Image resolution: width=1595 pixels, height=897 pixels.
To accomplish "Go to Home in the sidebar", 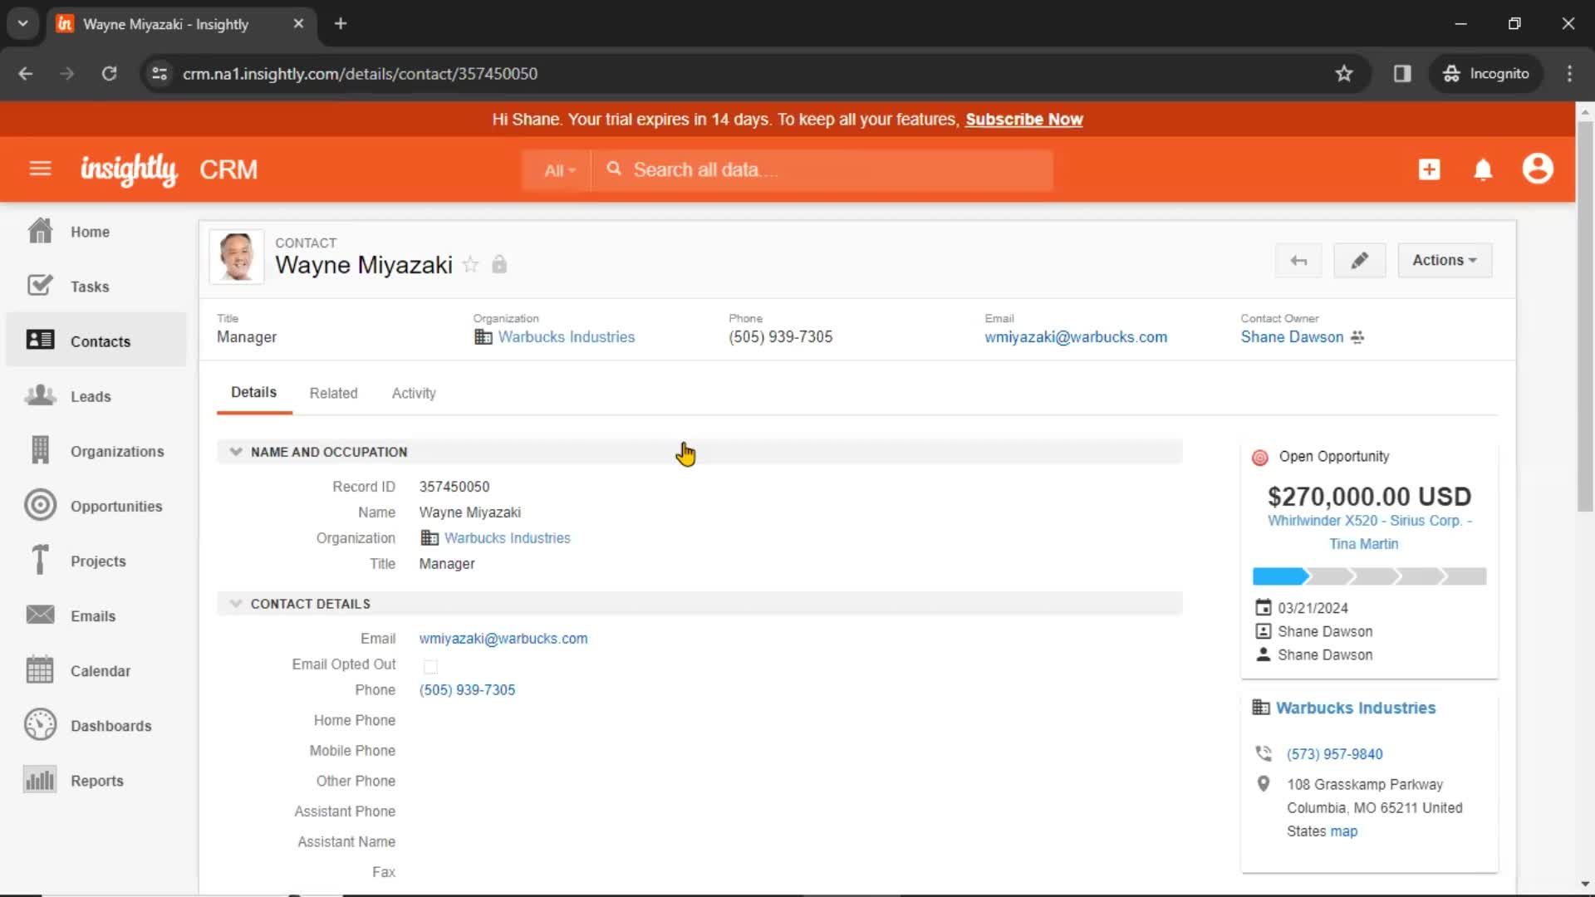I will 96,232.
